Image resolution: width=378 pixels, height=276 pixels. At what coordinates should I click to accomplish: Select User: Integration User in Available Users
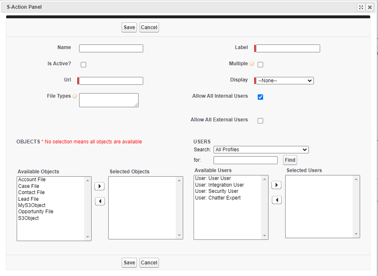pyautogui.click(x=219, y=185)
